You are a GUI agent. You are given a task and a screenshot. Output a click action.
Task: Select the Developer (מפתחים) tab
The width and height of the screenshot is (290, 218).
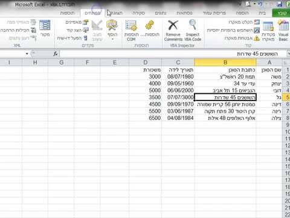click(92, 13)
